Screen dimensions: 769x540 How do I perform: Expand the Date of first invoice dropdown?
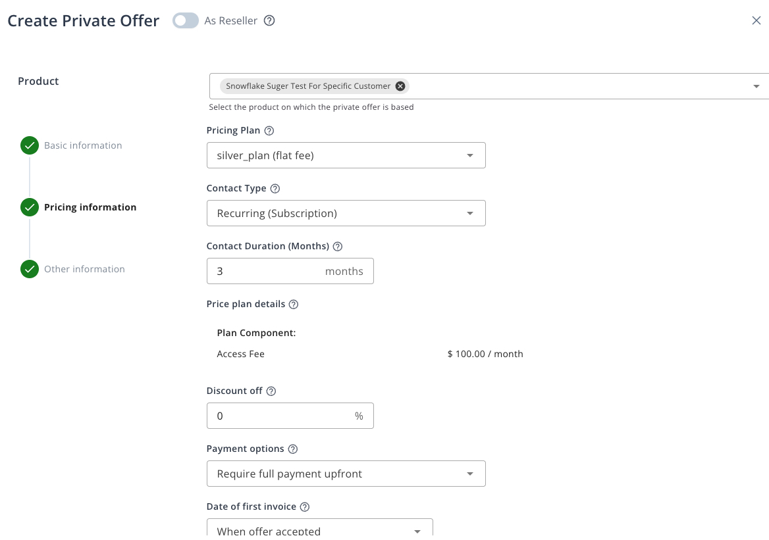(417, 530)
